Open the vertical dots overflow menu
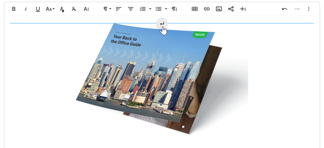 pyautogui.click(x=309, y=9)
